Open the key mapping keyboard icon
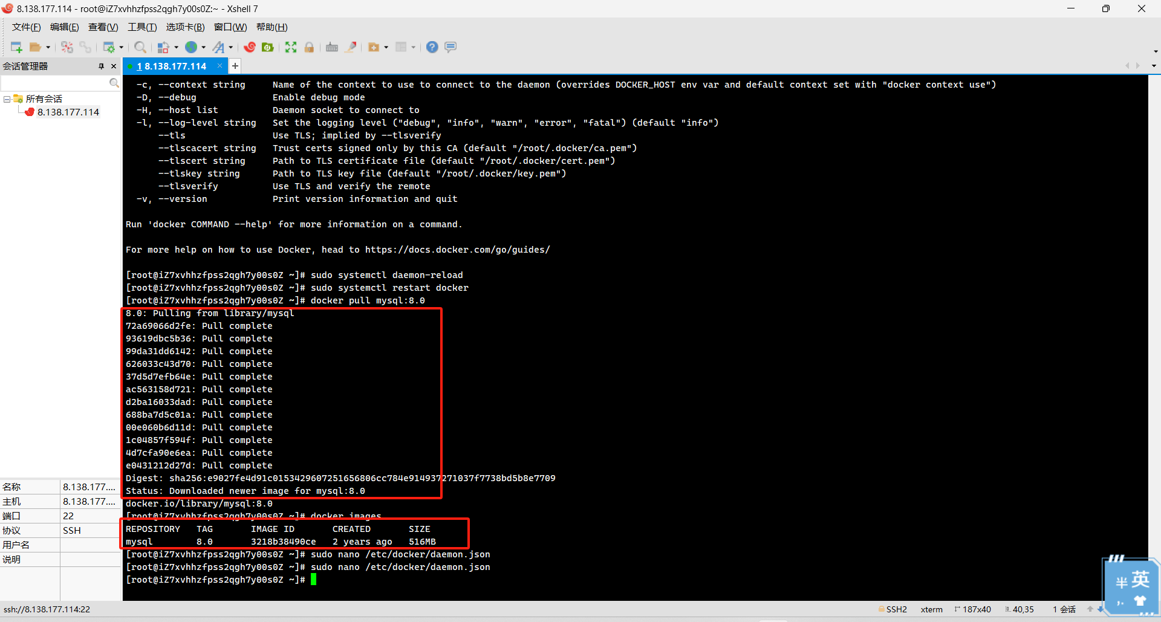 (x=332, y=47)
